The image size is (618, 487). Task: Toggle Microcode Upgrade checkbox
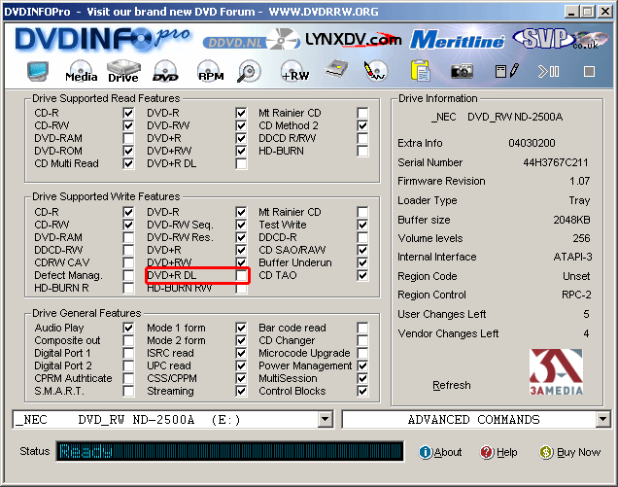[362, 353]
